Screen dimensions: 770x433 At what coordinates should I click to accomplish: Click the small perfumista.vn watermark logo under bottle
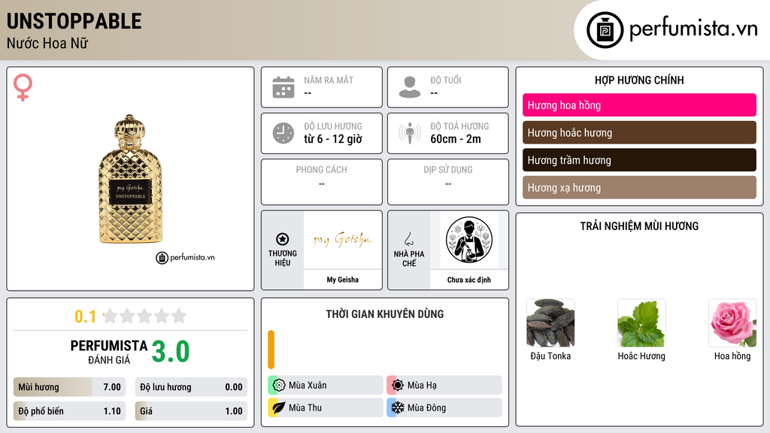pyautogui.click(x=185, y=257)
